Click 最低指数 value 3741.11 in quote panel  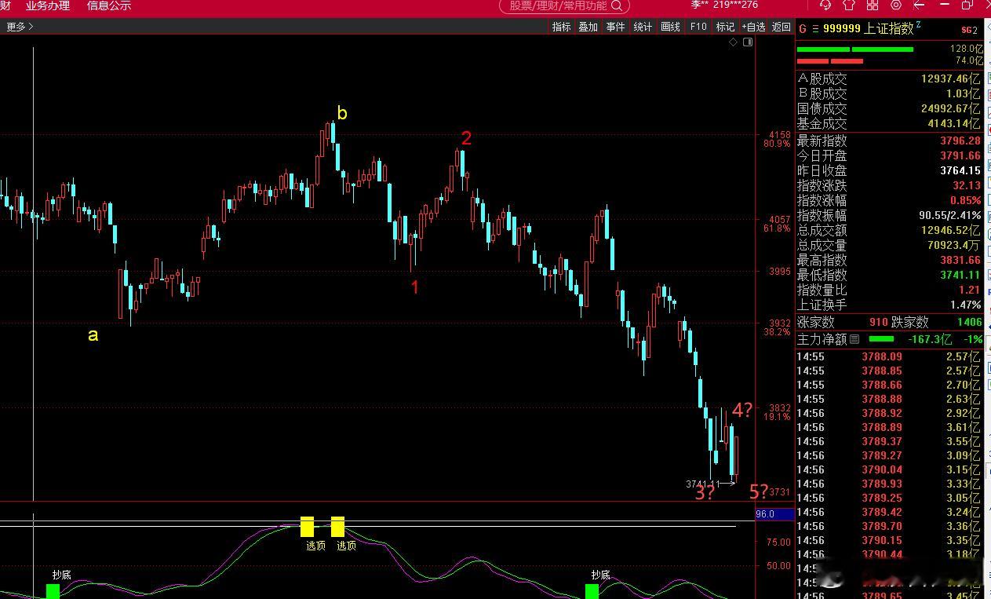pos(960,275)
